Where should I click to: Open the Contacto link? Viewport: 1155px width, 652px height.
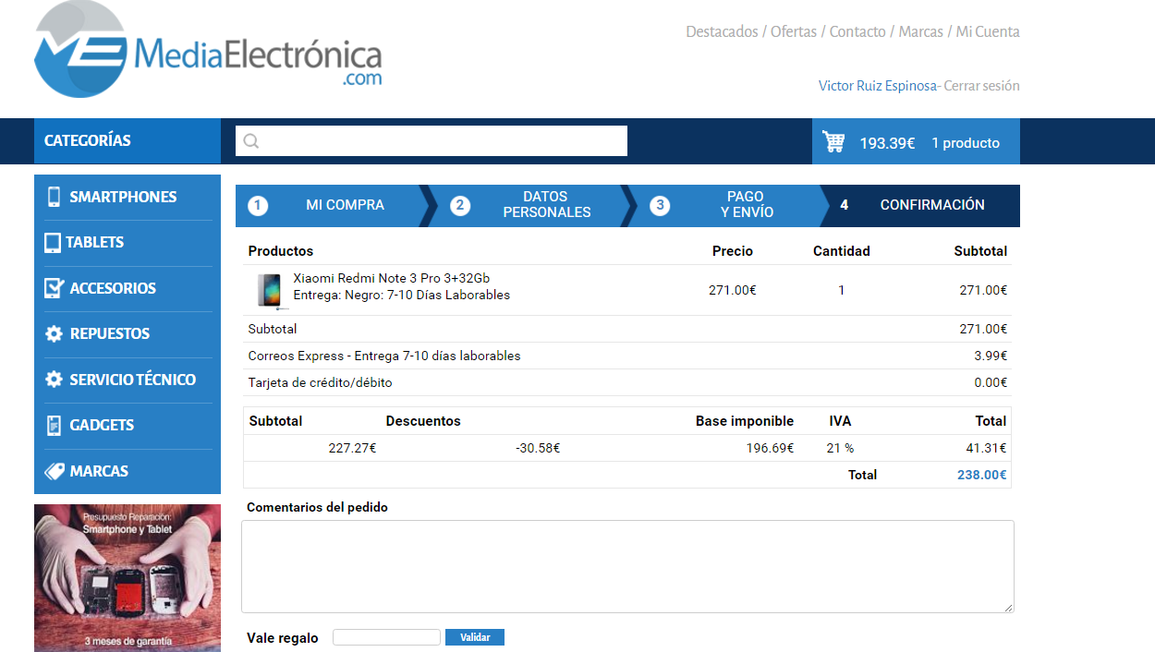857,31
